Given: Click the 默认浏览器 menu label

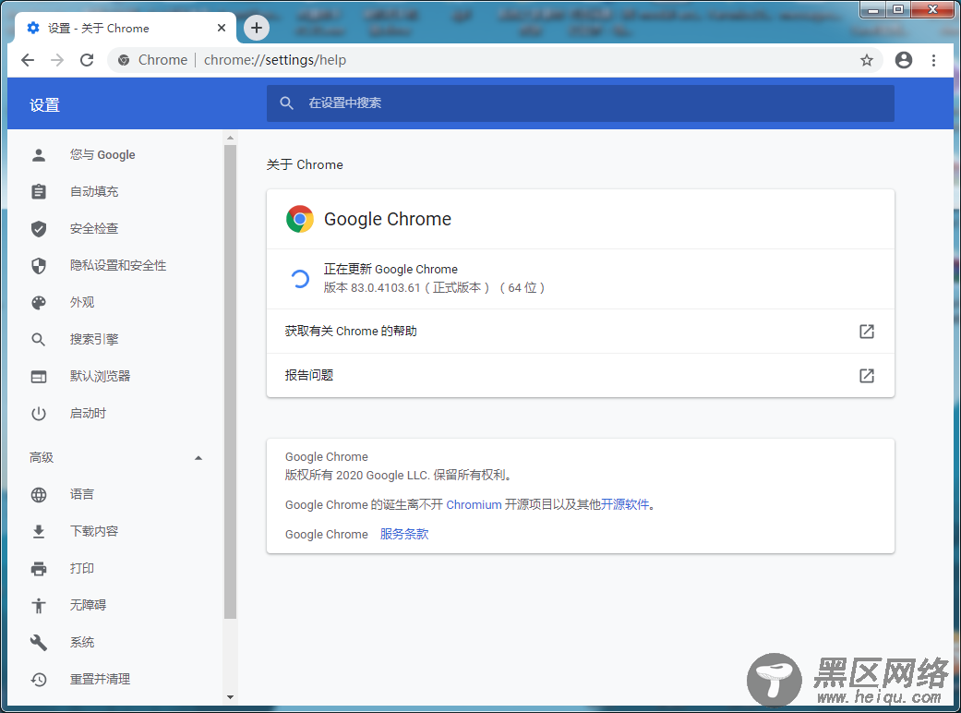Looking at the screenshot, I should click(100, 377).
